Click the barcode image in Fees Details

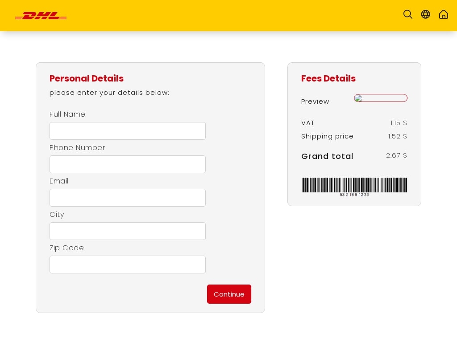tap(354, 185)
